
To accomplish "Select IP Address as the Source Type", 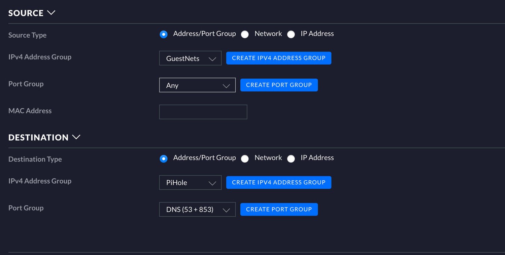I will tap(291, 34).
